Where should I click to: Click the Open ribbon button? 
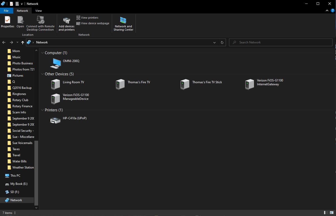point(20,22)
